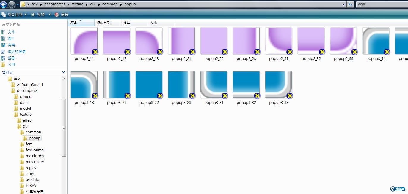Select the fashionmall folder in tree
This screenshot has height=194, width=408.
[x=35, y=150]
